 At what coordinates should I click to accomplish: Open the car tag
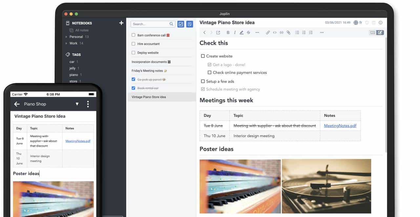pyautogui.click(x=72, y=62)
